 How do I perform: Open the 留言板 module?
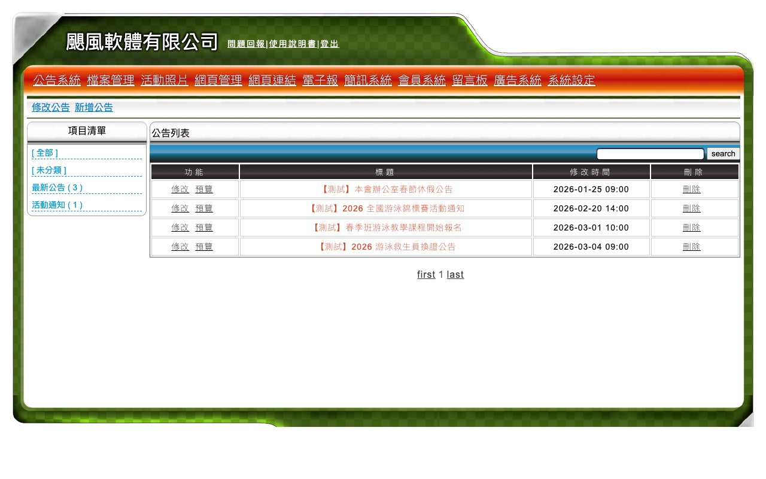pos(470,80)
